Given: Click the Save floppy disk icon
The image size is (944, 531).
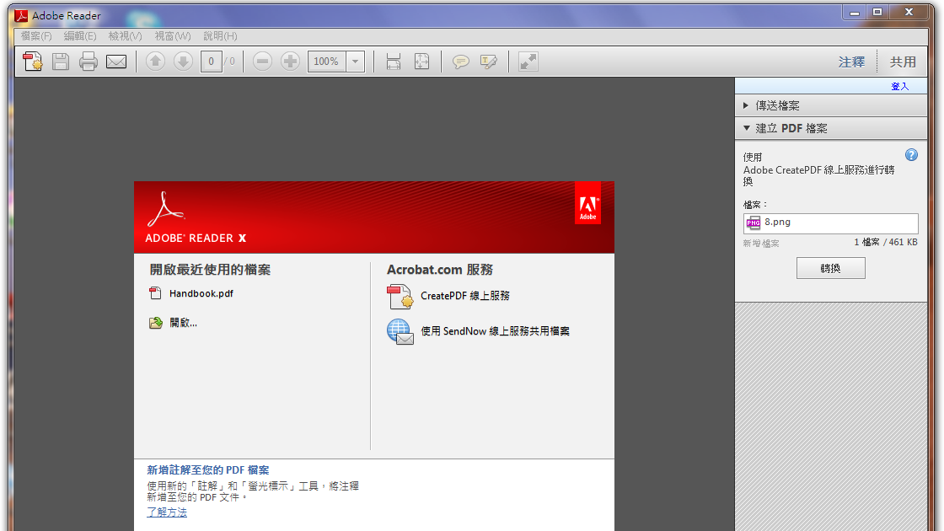Looking at the screenshot, I should tap(60, 62).
